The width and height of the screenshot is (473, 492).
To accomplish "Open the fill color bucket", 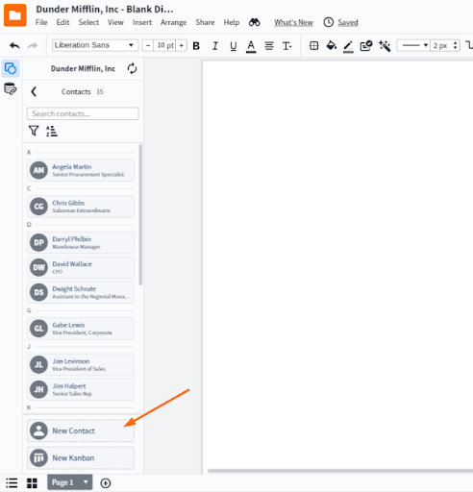I will tap(332, 46).
